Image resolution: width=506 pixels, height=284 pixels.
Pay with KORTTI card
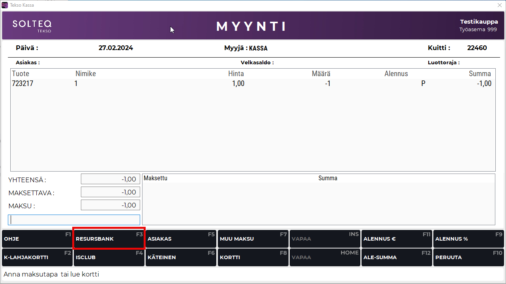point(253,257)
